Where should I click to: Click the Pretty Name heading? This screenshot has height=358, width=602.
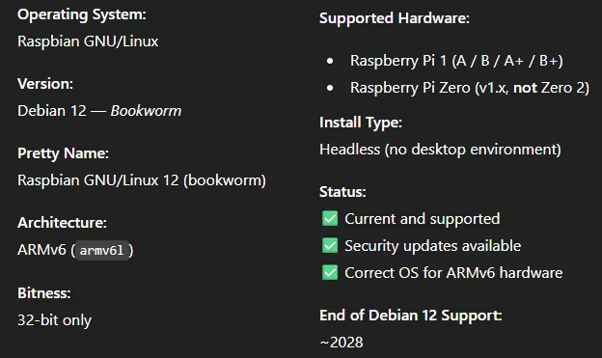pyautogui.click(x=64, y=153)
